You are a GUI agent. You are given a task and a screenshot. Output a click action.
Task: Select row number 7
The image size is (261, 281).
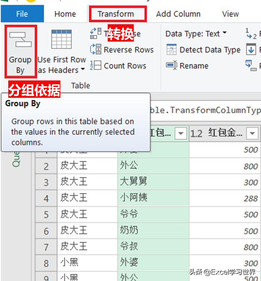[46, 247]
